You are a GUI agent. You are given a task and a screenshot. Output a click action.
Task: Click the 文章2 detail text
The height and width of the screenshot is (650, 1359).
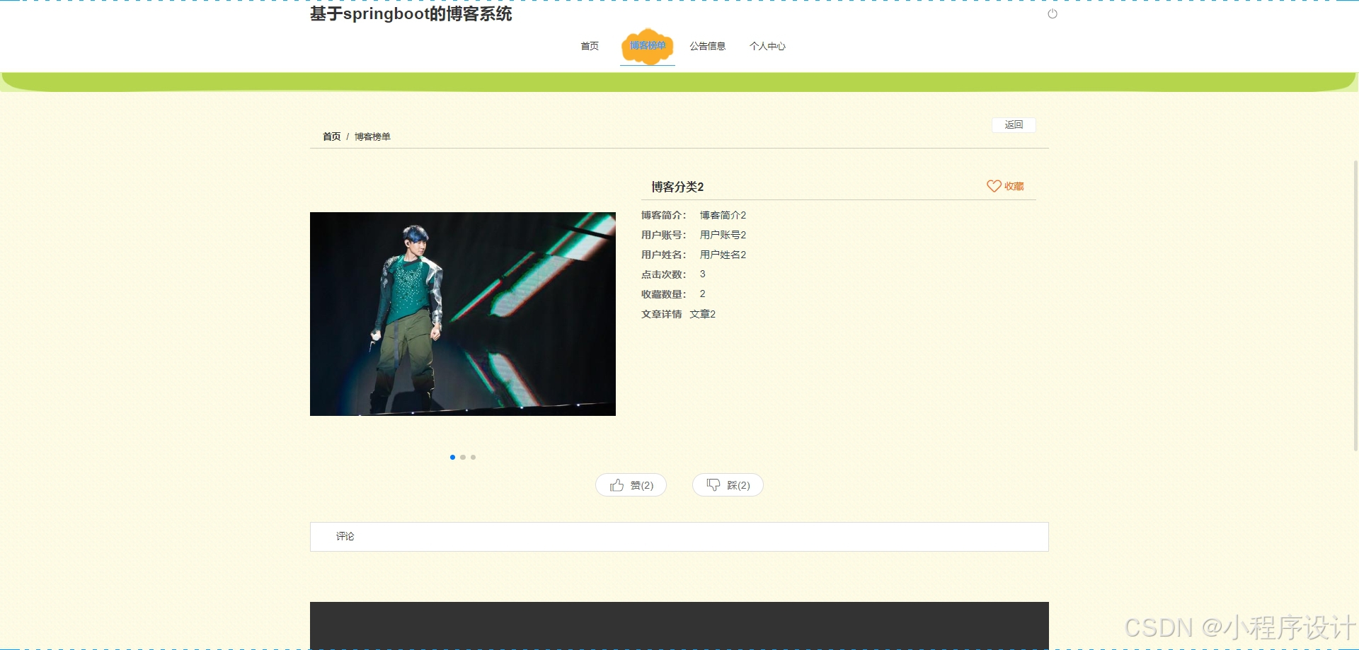[703, 314]
